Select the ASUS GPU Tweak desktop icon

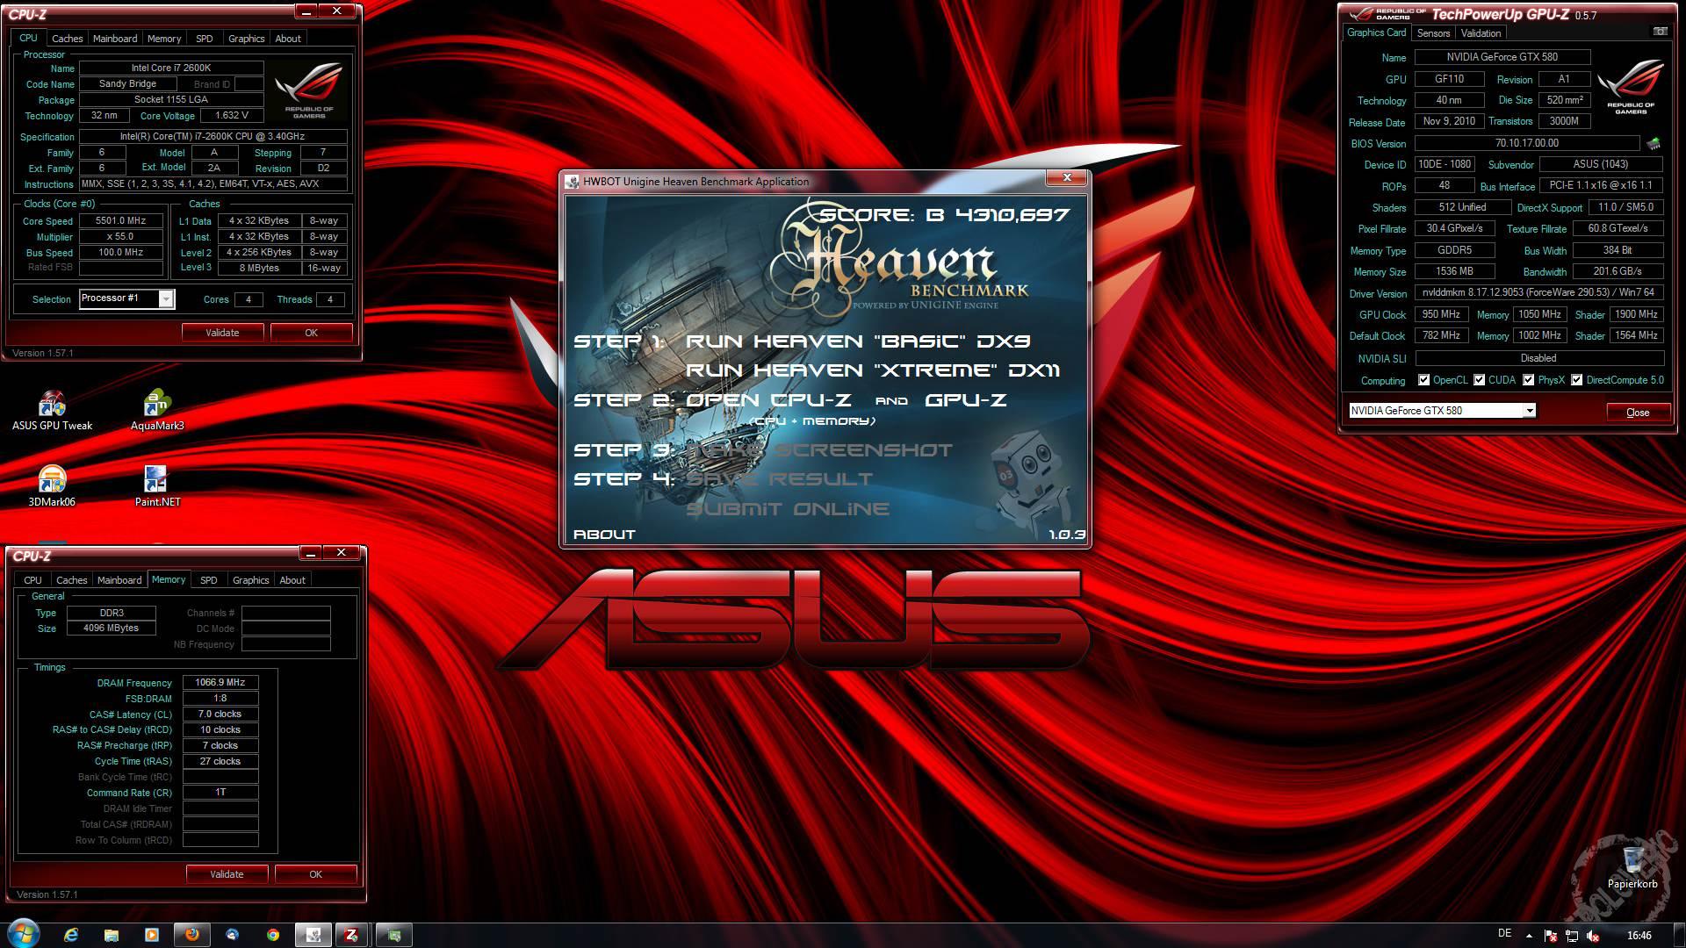[x=52, y=410]
